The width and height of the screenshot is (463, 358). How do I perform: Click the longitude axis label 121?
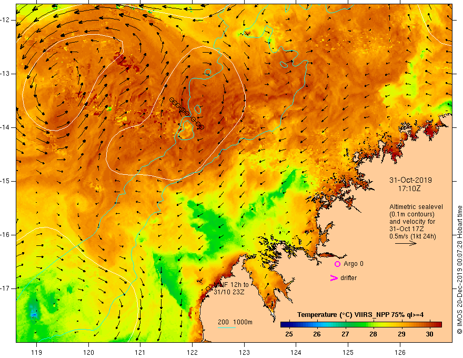tap(140, 352)
